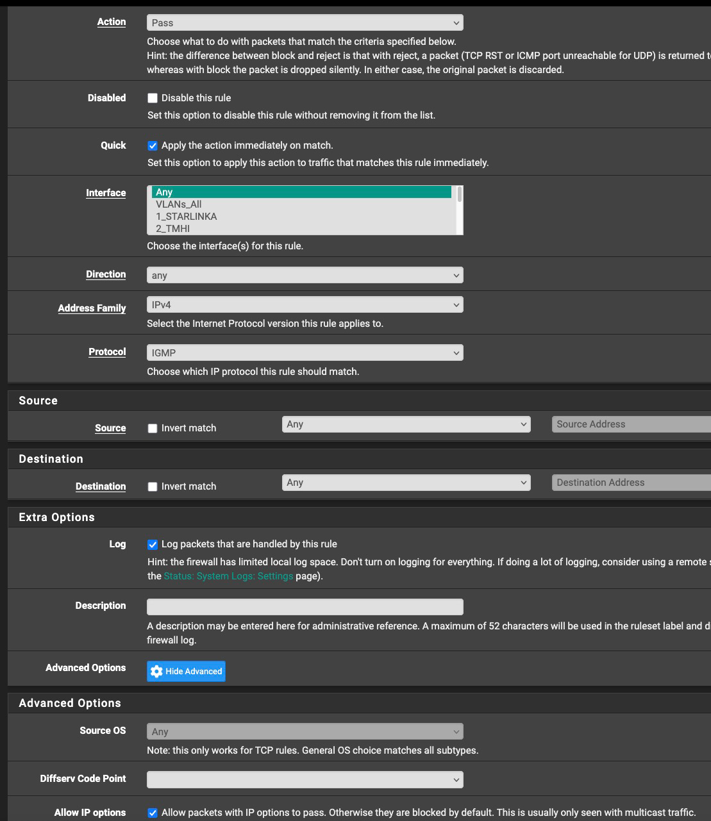This screenshot has width=711, height=821.
Task: Open the Destination type Any dropdown
Action: click(x=406, y=483)
